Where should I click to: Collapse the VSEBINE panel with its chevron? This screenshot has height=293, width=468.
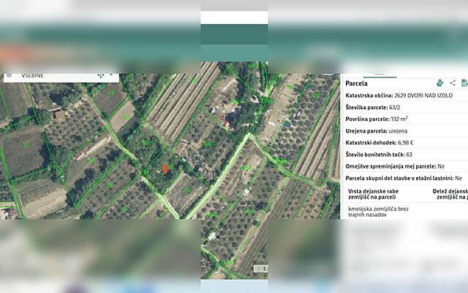[x=111, y=75]
